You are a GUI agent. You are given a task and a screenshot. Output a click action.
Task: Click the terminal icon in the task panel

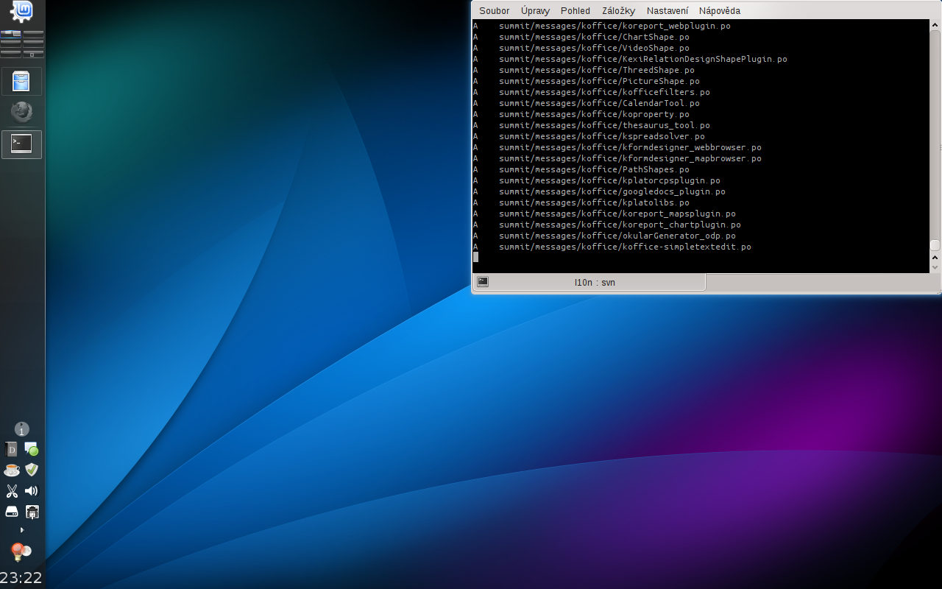pyautogui.click(x=21, y=144)
